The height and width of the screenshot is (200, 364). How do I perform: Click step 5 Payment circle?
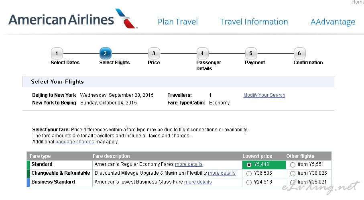click(251, 53)
